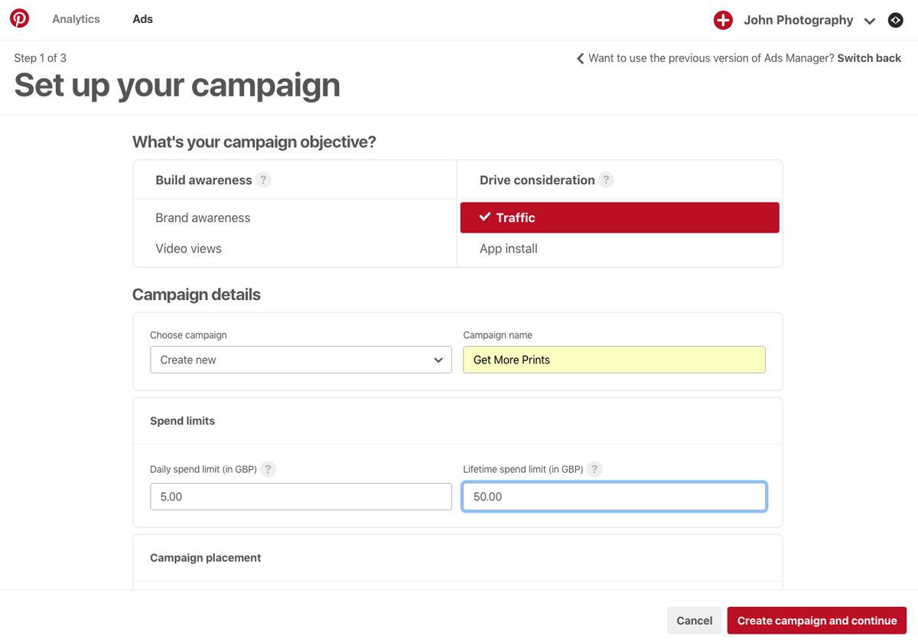Select the Ads tab
This screenshot has height=642, width=918.
pyautogui.click(x=142, y=18)
